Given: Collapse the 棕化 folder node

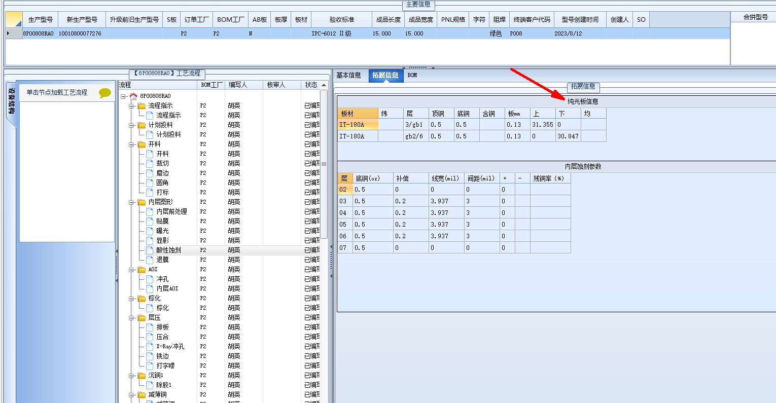Looking at the screenshot, I should pyautogui.click(x=131, y=299).
